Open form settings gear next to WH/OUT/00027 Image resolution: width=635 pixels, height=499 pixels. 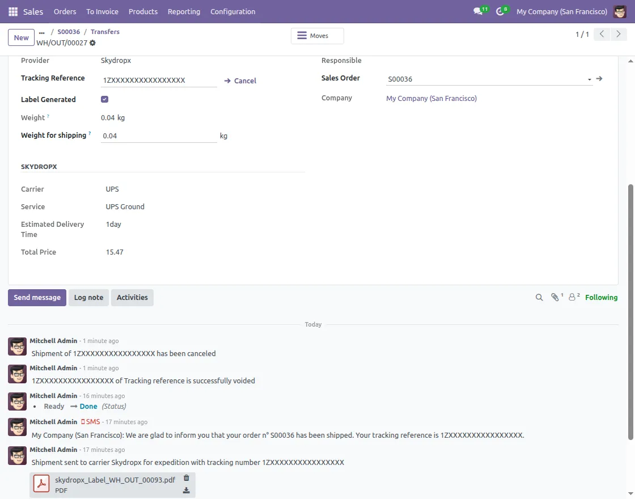pyautogui.click(x=92, y=43)
